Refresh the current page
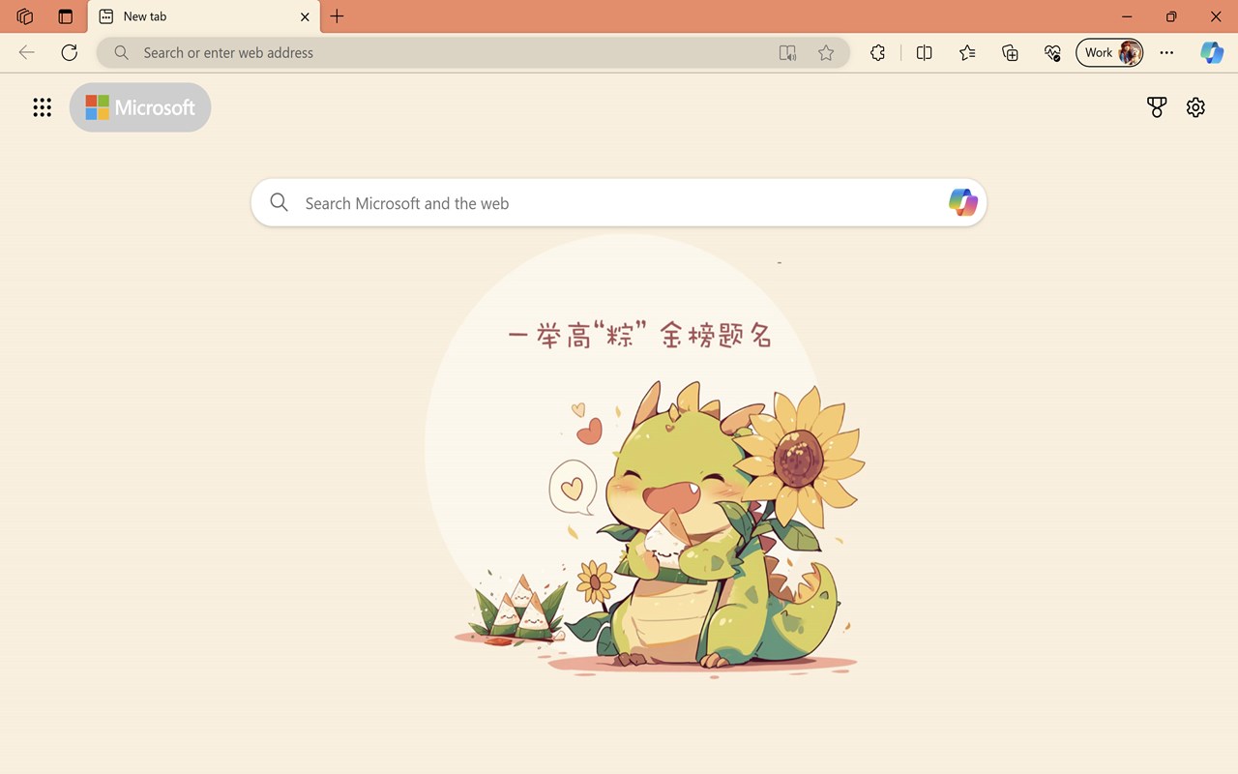The height and width of the screenshot is (774, 1238). pos(70,52)
